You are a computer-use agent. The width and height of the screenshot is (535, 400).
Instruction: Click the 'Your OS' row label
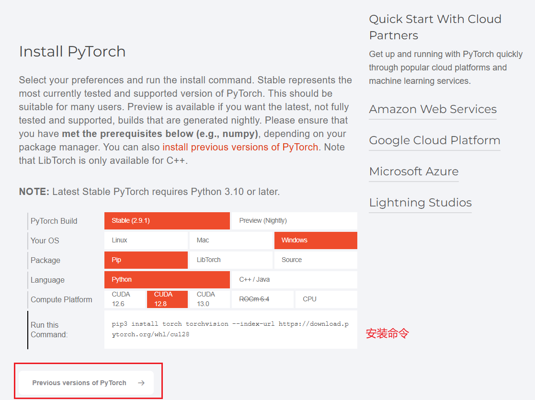(x=45, y=240)
